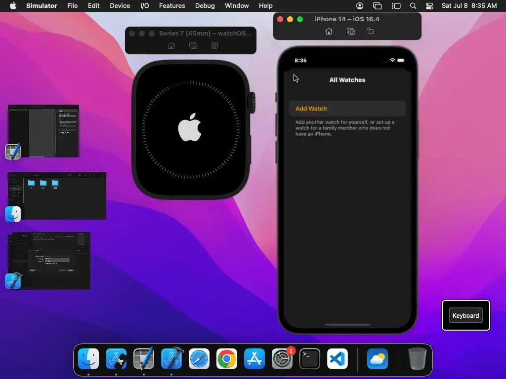Click watch side button below the crown
This screenshot has height=379, width=506.
251,151
